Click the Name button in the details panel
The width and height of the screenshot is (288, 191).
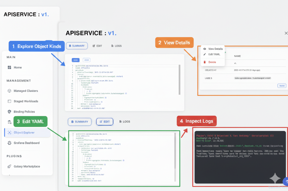(282, 86)
